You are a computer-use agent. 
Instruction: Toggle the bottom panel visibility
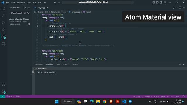click(157, 3)
